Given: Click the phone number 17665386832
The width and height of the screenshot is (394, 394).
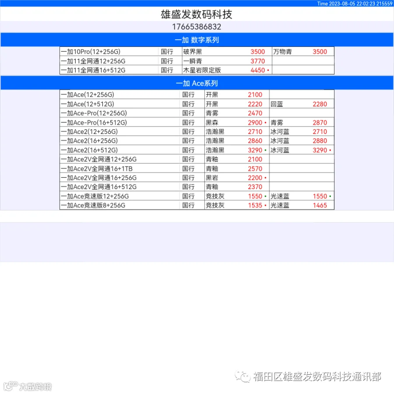Looking at the screenshot, I should pos(197,27).
